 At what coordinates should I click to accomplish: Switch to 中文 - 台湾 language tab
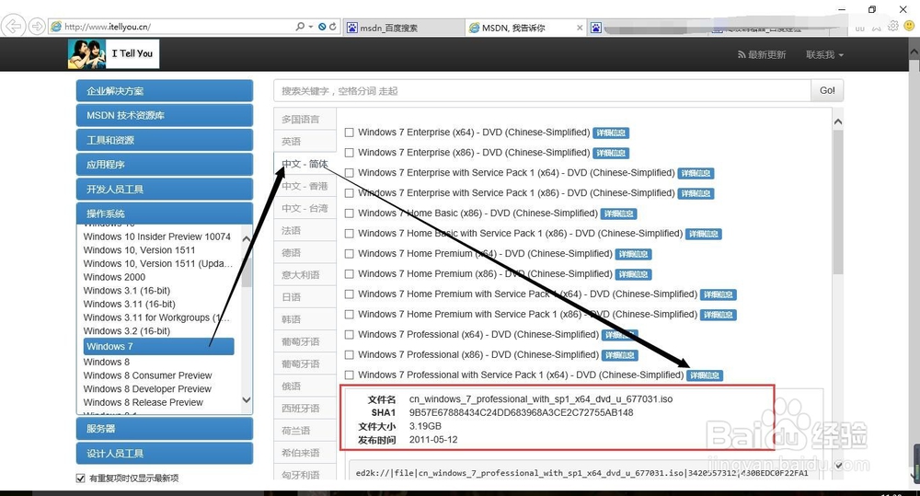coord(305,208)
